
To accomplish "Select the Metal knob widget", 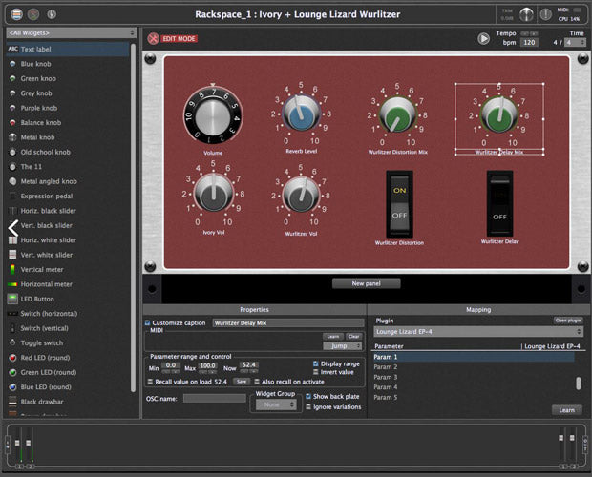I will click(68, 137).
